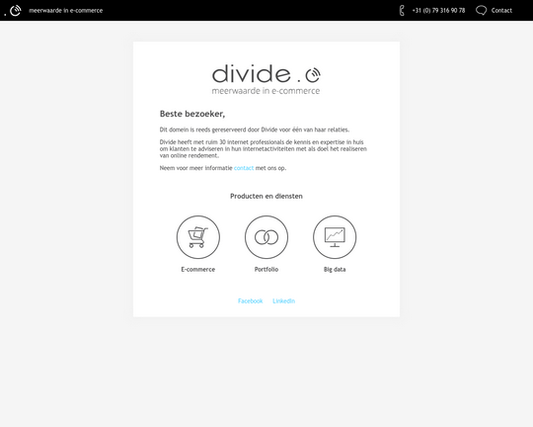Click the Portfolio label

(266, 269)
